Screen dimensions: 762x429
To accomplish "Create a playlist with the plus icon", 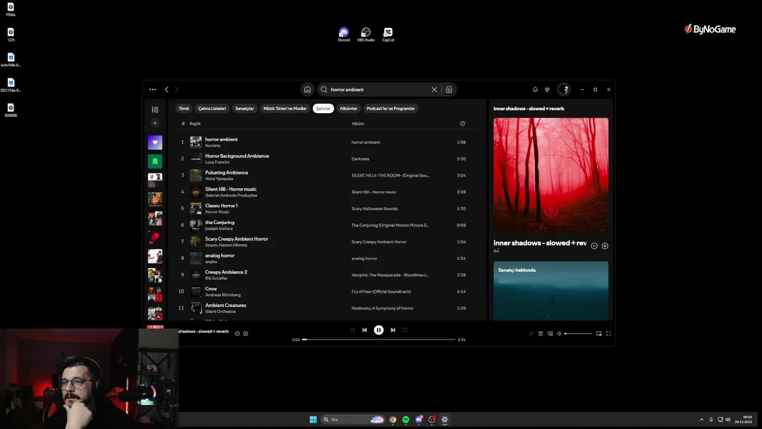I will tap(155, 123).
